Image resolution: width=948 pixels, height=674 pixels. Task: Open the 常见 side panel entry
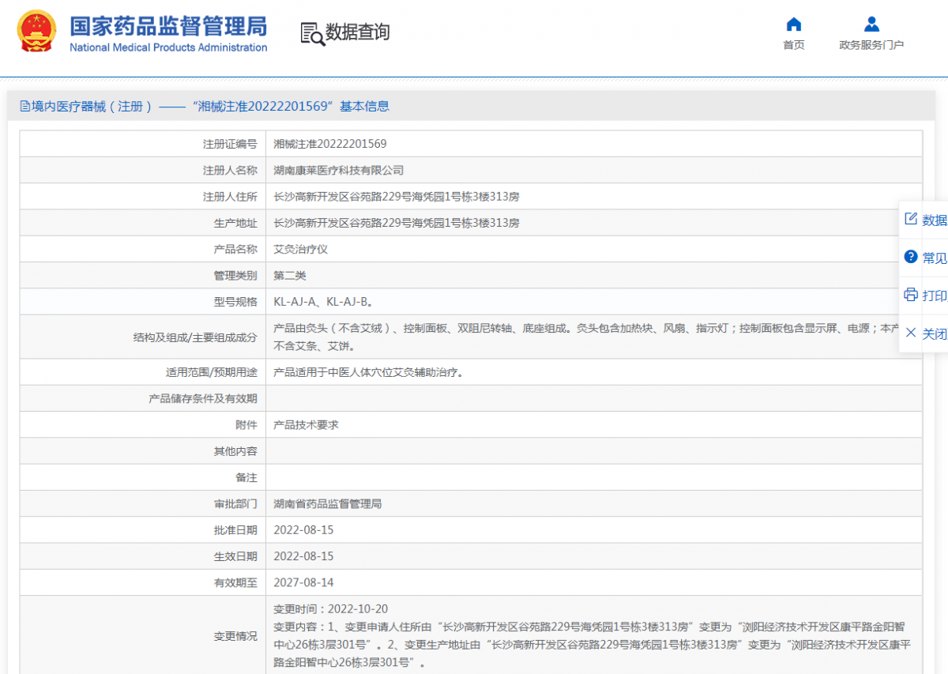coord(934,258)
